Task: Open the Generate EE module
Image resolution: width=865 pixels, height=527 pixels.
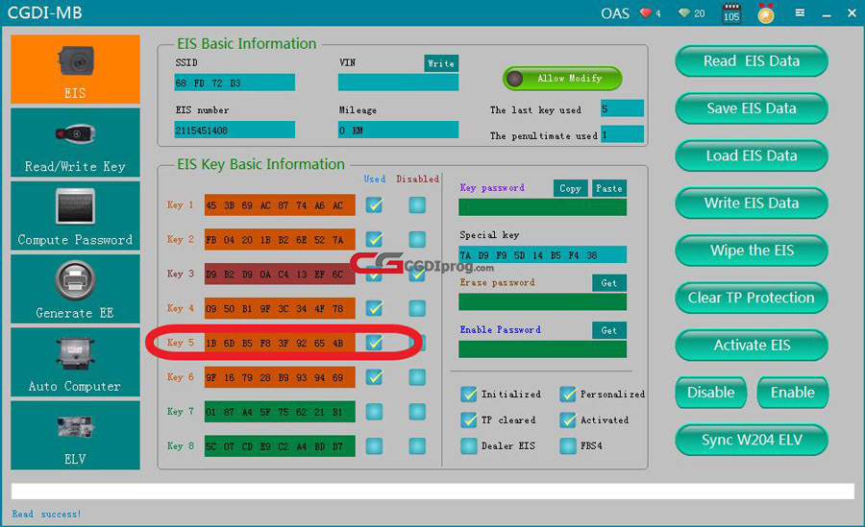Action: coord(75,289)
